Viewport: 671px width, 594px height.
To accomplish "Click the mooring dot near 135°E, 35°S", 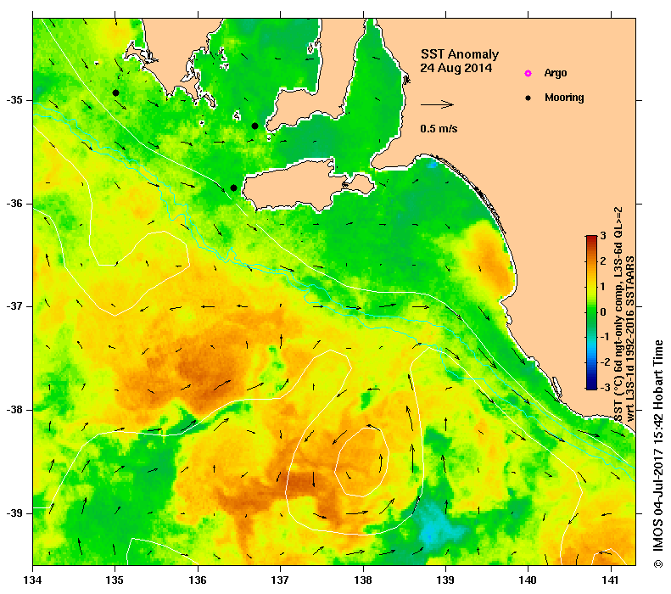I will [115, 92].
